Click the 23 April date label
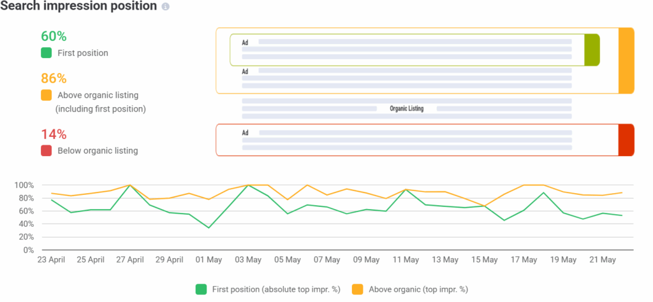This screenshot has height=302, width=653. pyautogui.click(x=52, y=260)
